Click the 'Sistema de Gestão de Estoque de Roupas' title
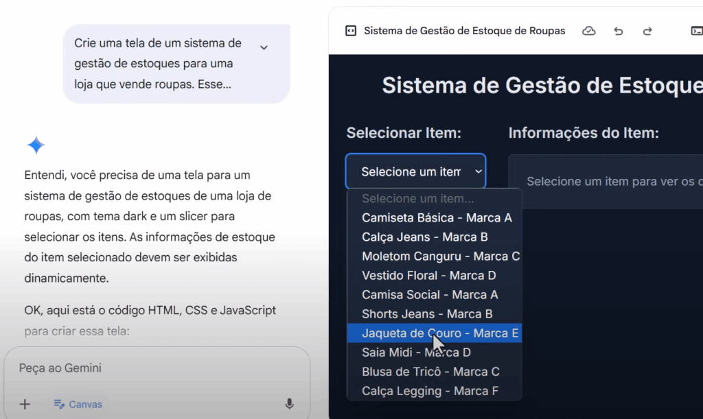This screenshot has height=419, width=703. [465, 31]
